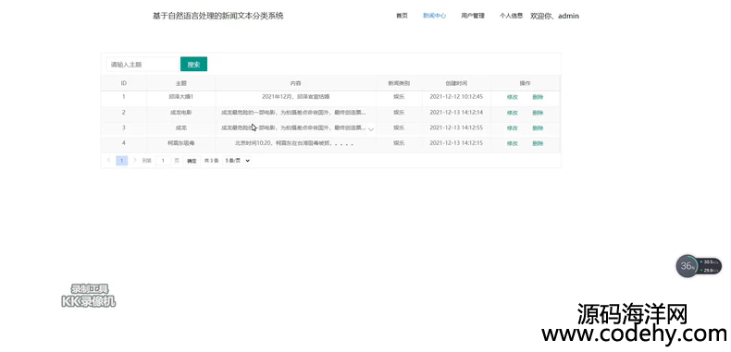This screenshot has height=352, width=731.
Task: Open the 个人信息 navigation item
Action: pos(511,16)
